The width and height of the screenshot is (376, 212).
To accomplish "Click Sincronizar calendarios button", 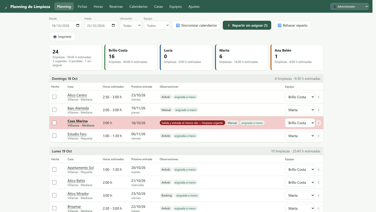I will point(196,25).
